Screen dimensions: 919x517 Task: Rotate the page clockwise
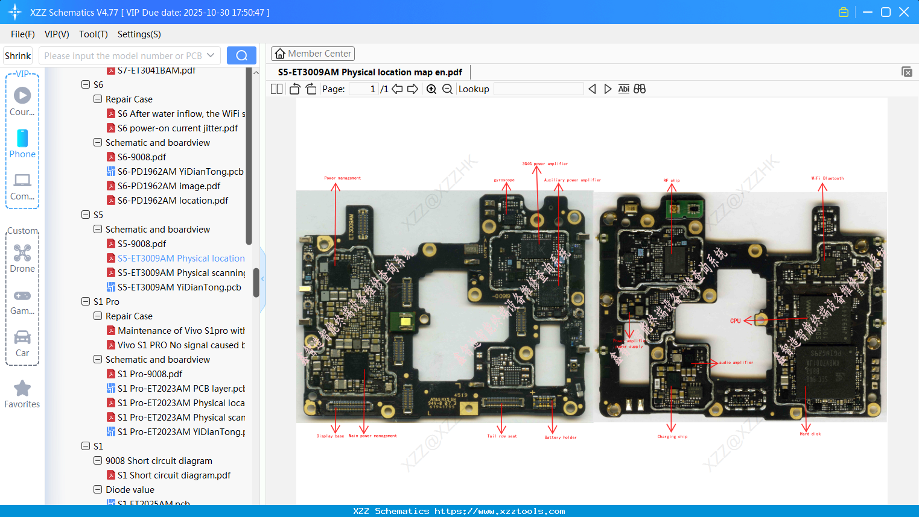[311, 89]
